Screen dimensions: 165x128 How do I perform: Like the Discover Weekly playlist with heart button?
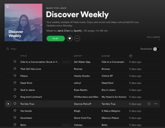(70, 39)
